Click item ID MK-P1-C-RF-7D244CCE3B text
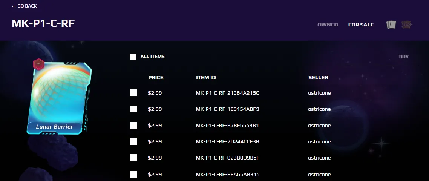The height and width of the screenshot is (181, 429). click(227, 141)
